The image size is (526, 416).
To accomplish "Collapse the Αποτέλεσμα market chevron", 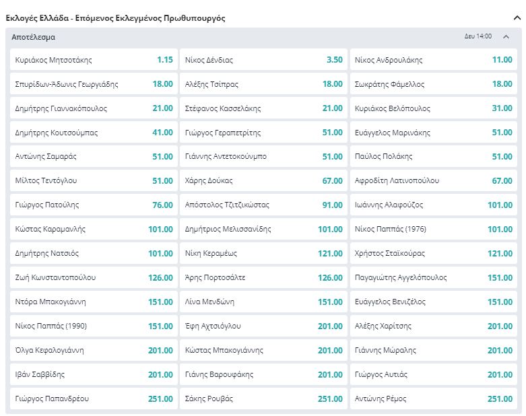I will pos(506,37).
